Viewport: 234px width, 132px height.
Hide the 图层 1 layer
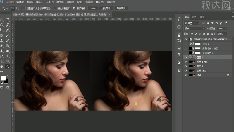(186, 66)
